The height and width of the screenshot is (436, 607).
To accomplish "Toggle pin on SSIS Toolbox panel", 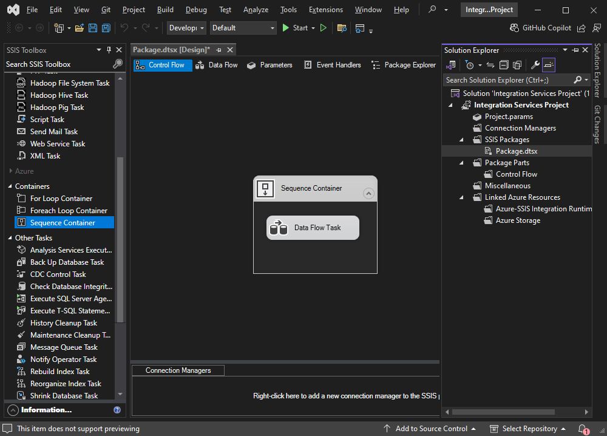I will 109,50.
